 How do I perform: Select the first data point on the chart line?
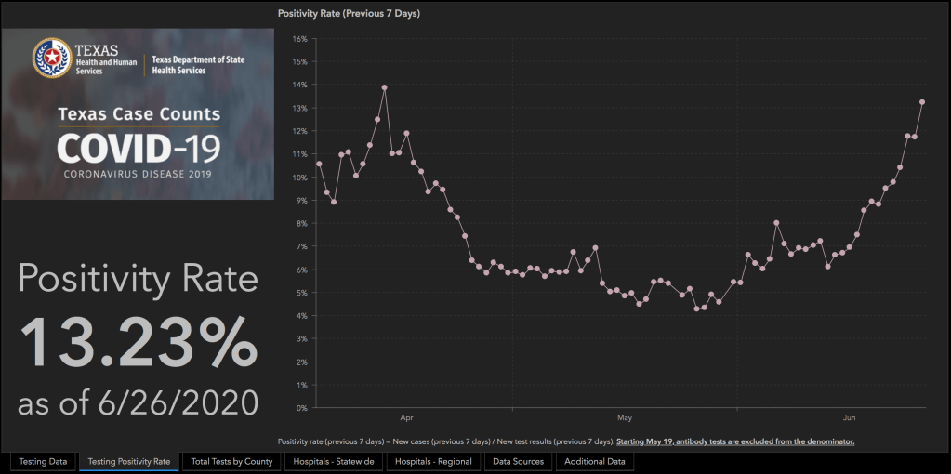[x=319, y=164]
